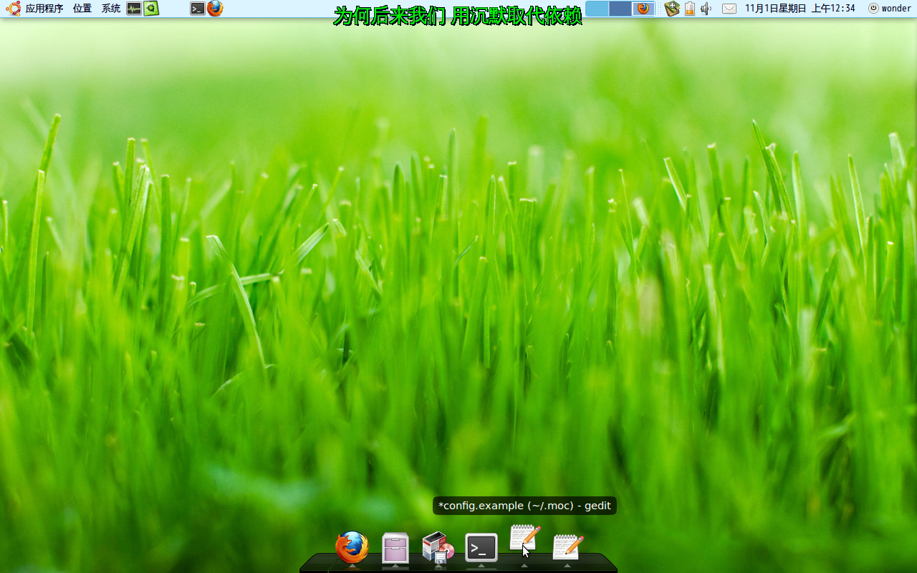Screen dimensions: 917x573
Task: Switch to the third workspace with Firefox
Action: (x=643, y=9)
